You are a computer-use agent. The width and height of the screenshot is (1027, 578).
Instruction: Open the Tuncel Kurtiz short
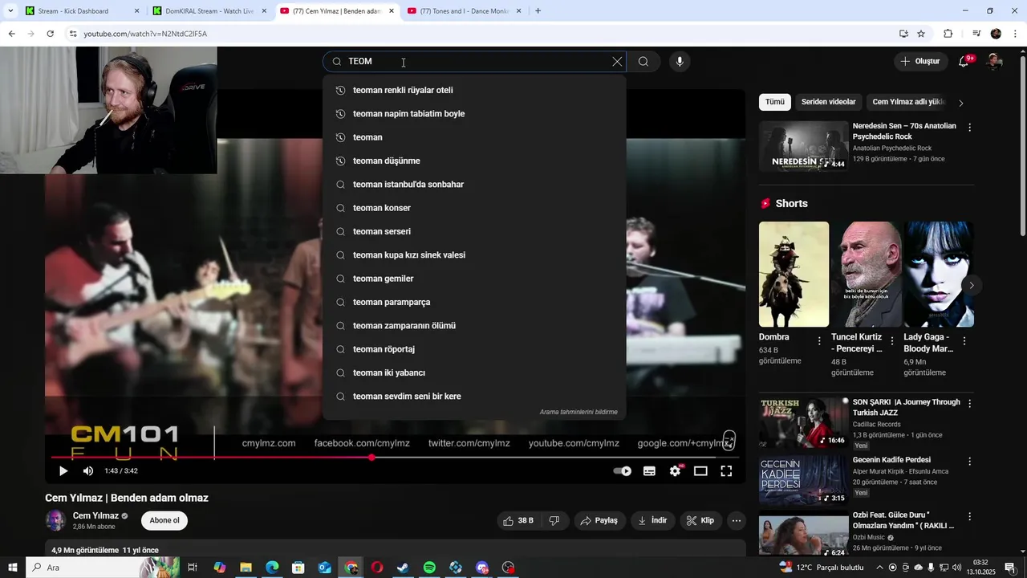click(x=866, y=274)
